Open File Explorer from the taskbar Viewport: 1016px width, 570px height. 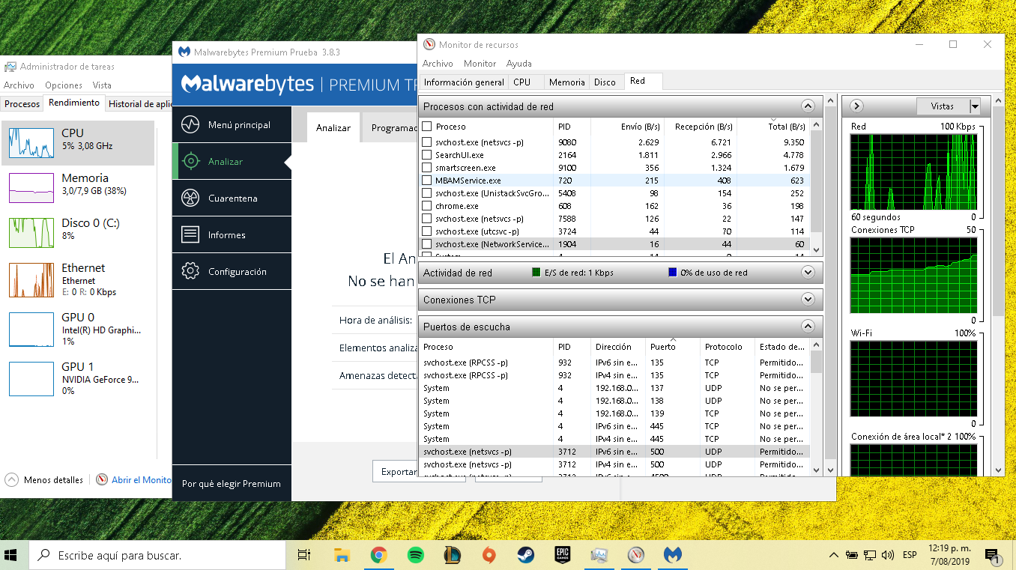click(342, 555)
